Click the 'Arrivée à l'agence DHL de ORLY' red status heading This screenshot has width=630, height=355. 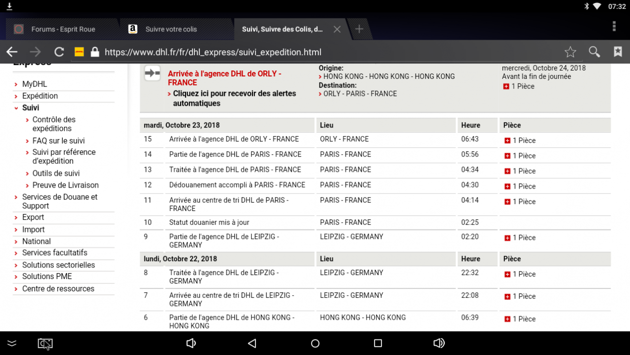pyautogui.click(x=225, y=78)
